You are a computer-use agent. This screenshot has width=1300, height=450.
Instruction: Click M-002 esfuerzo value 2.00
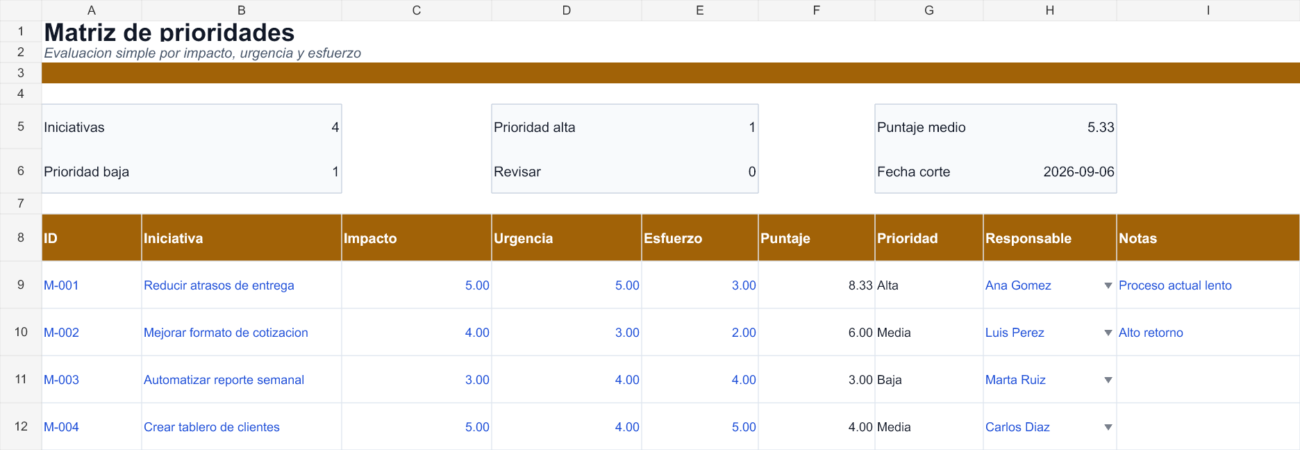point(700,333)
